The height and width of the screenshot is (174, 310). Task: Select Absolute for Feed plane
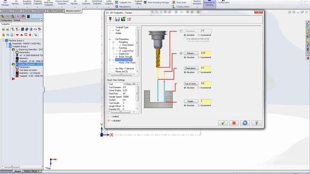(x=185, y=72)
